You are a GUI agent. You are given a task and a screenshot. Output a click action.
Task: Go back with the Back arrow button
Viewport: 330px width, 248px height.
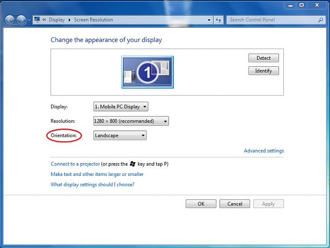coord(10,20)
